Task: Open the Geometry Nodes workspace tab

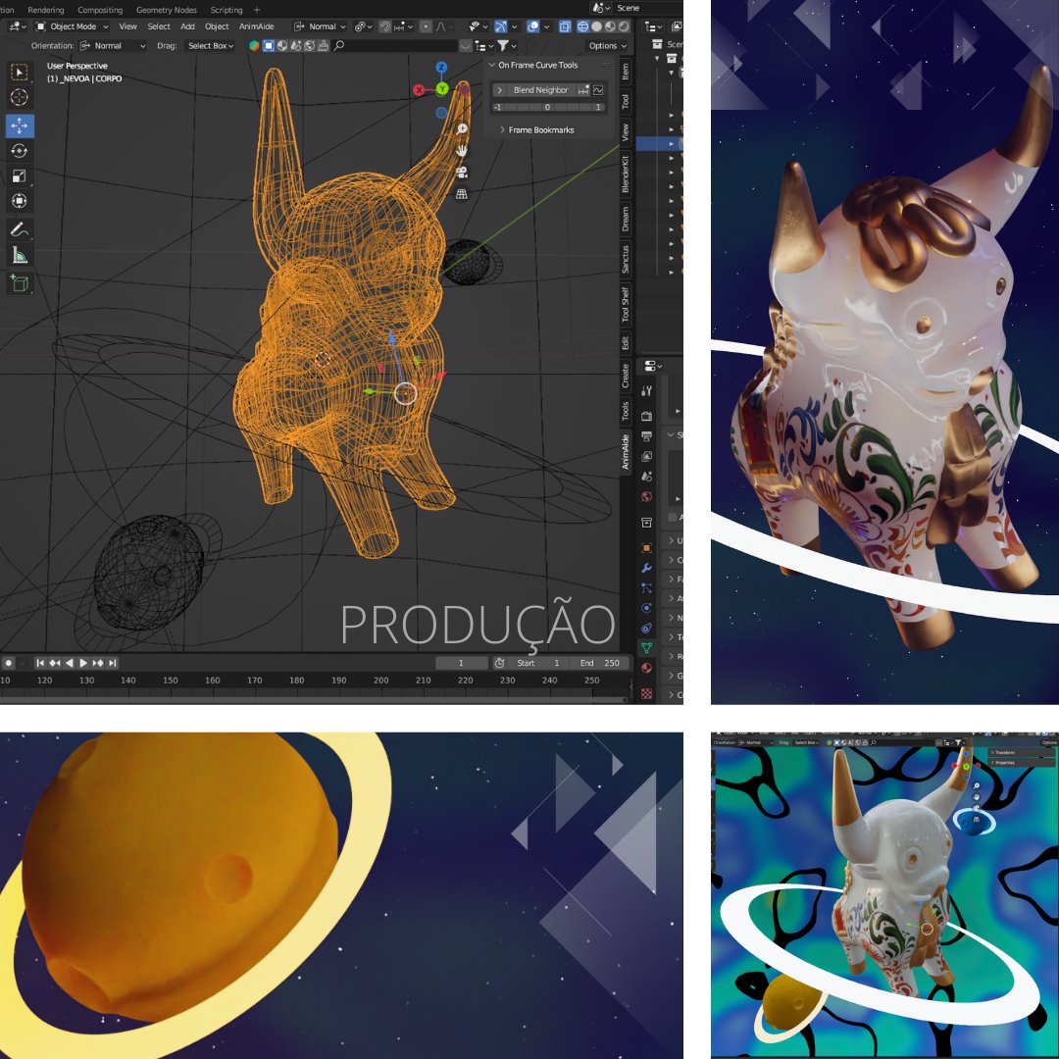Action: 166,10
